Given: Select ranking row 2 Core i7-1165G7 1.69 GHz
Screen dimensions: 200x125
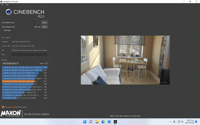Looking at the screenshot, I should pyautogui.click(x=25, y=70).
